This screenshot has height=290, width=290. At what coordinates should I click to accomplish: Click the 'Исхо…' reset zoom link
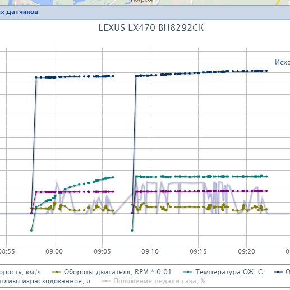[282, 62]
